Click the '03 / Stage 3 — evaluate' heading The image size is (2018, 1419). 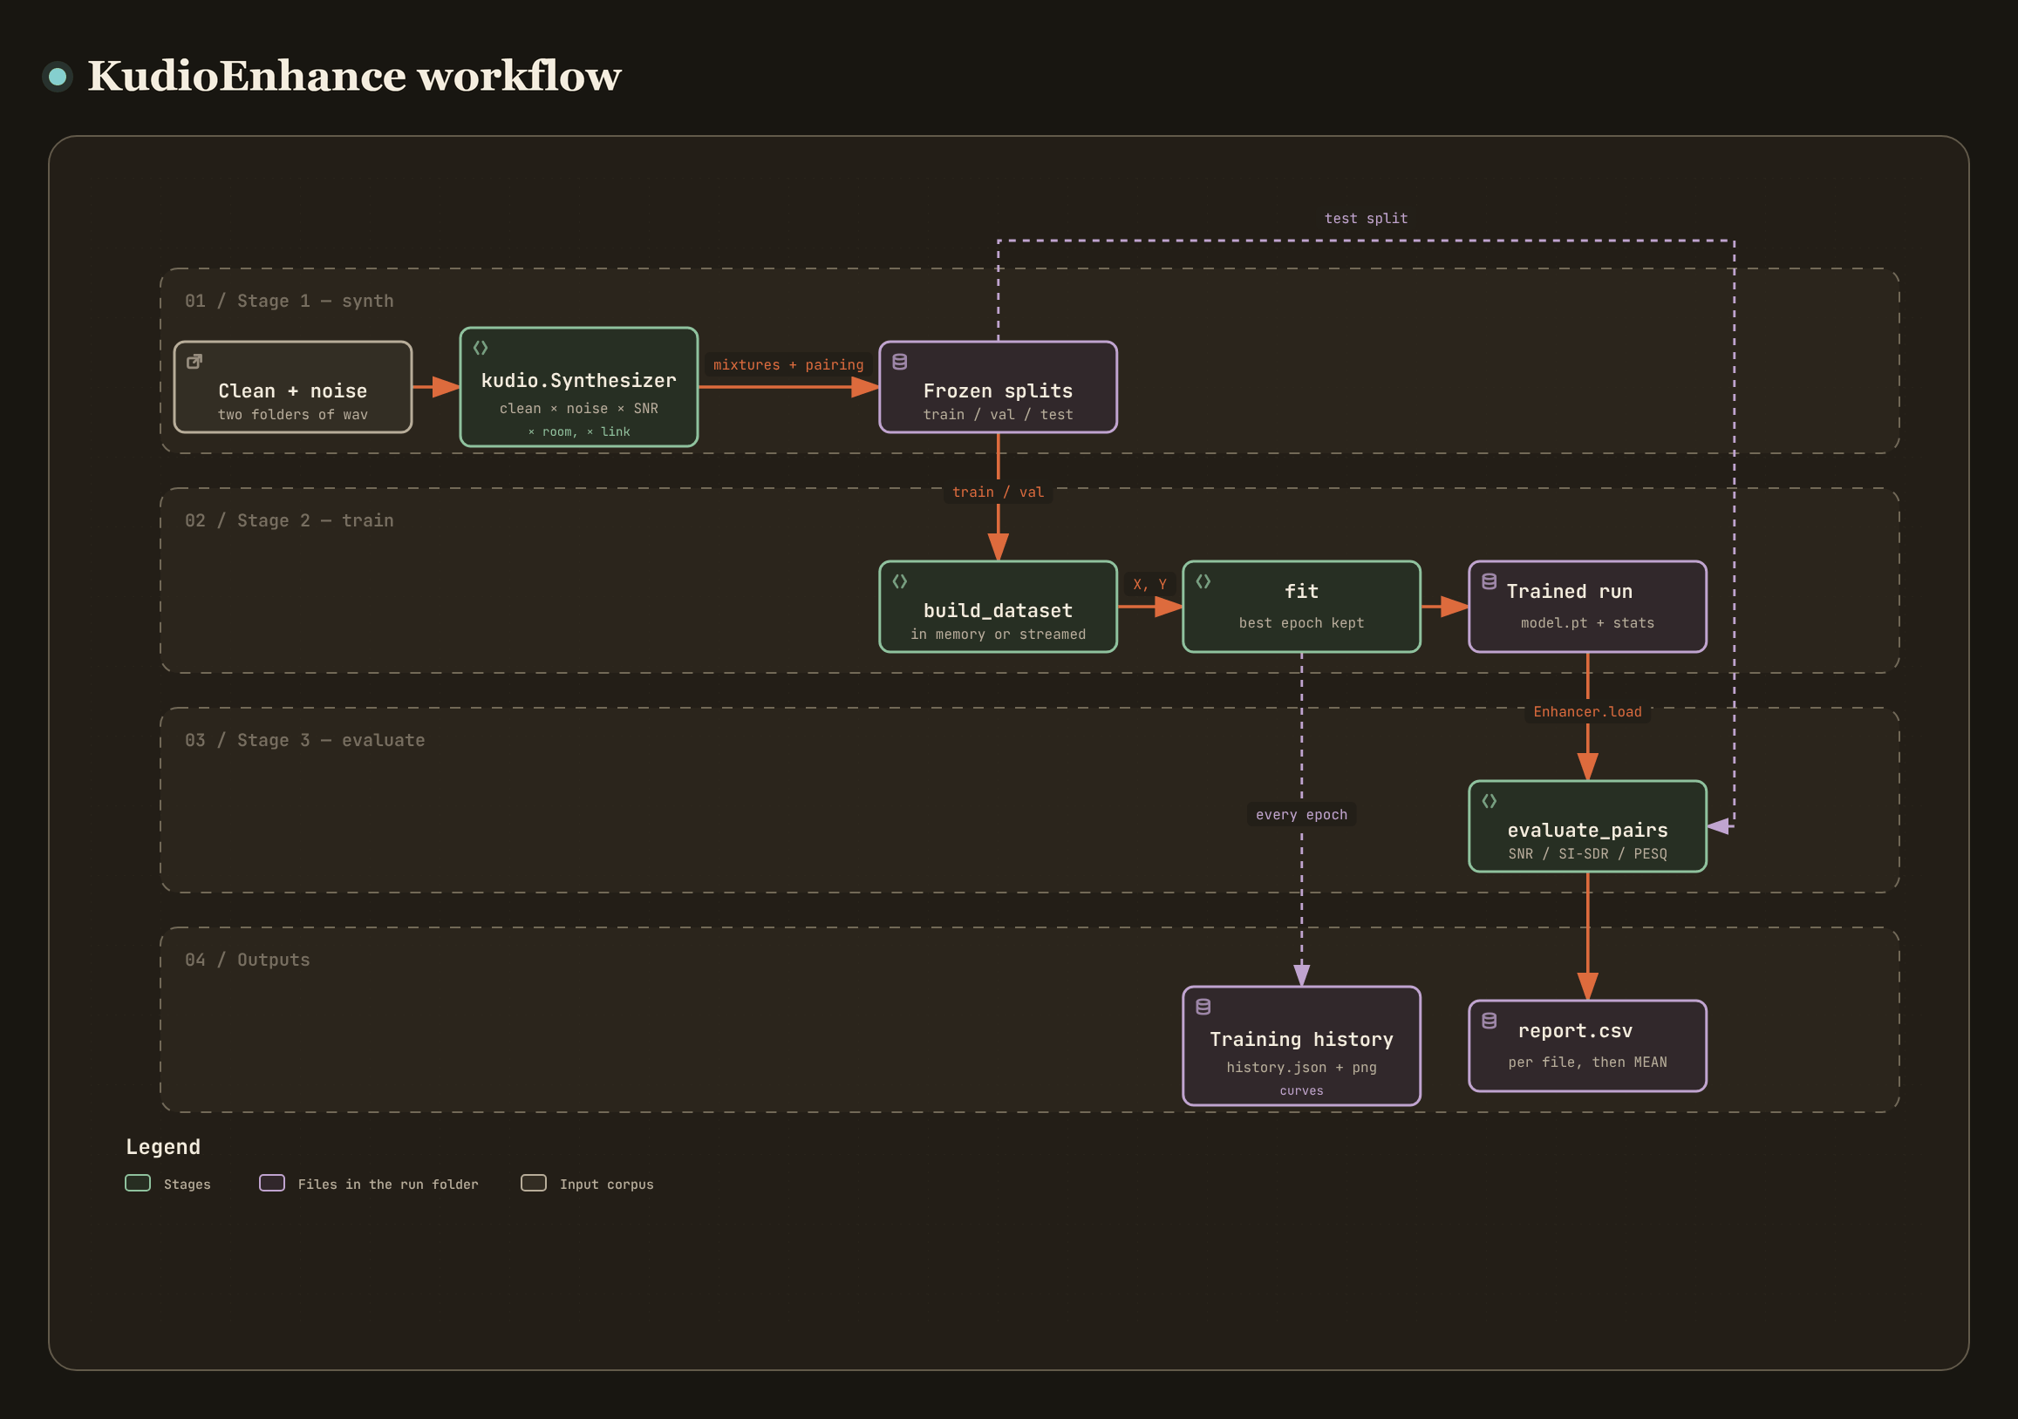click(304, 741)
